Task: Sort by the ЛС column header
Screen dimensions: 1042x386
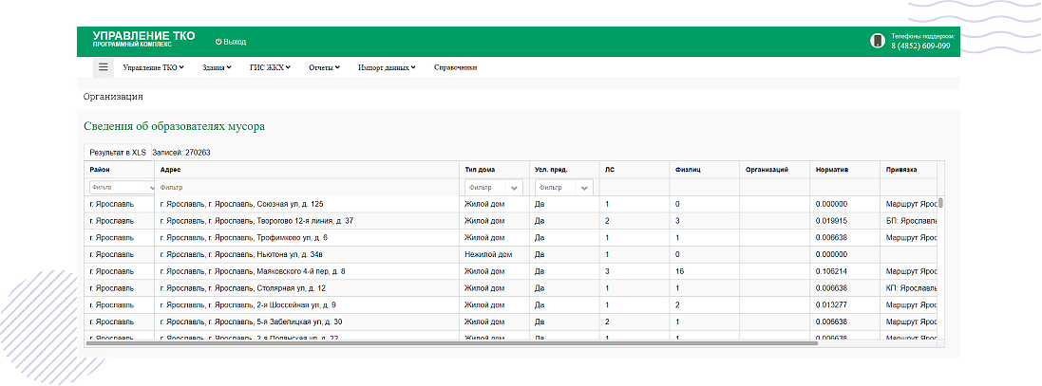Action: (x=634, y=170)
